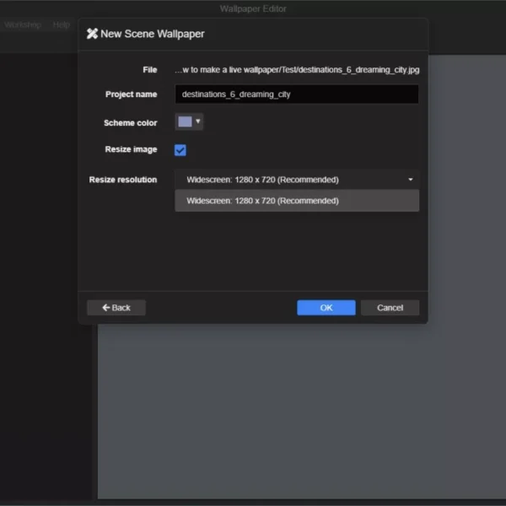This screenshot has height=506, width=506.
Task: Toggle the Resize image checkbox
Action: (x=180, y=150)
